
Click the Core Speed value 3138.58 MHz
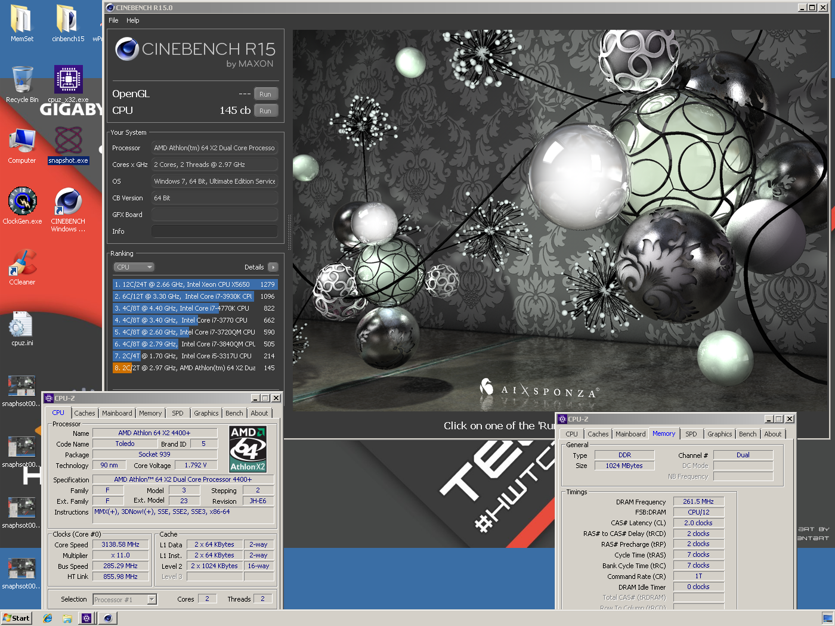pos(120,544)
